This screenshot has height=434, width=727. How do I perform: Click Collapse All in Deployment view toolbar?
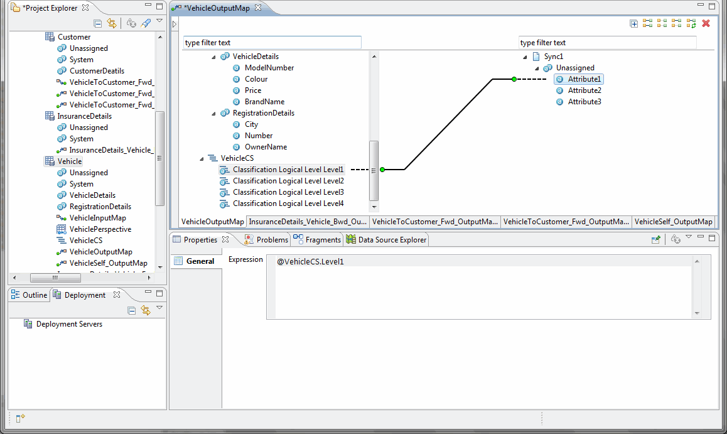click(x=132, y=310)
